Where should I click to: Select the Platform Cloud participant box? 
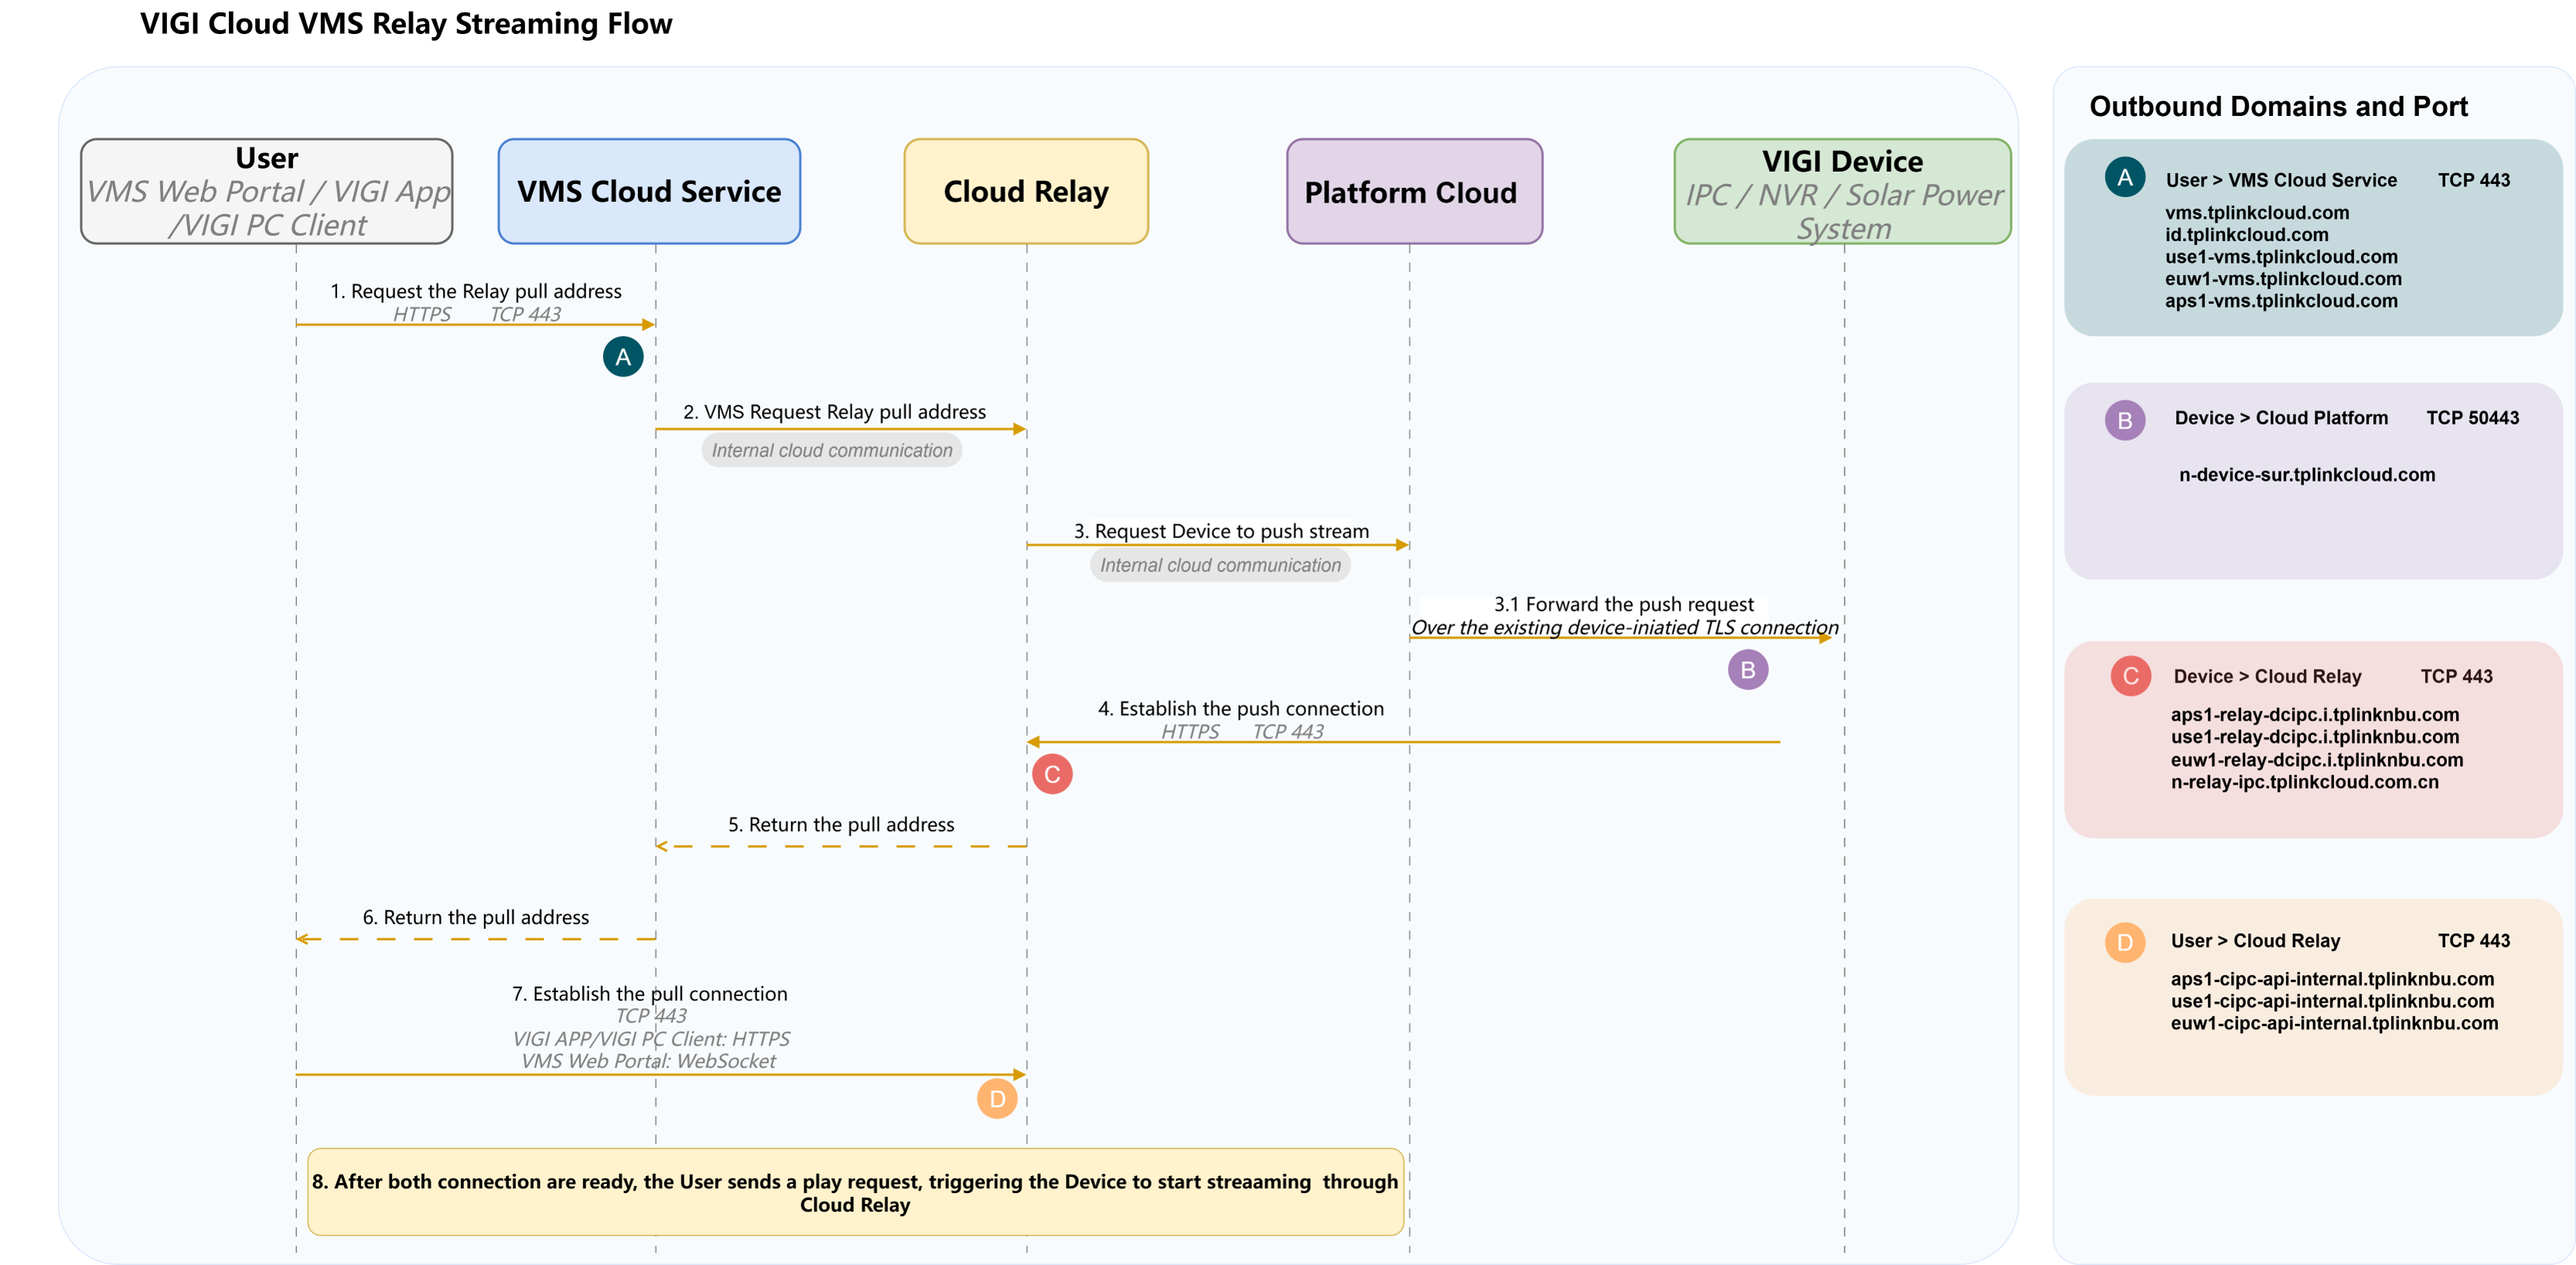pyautogui.click(x=1414, y=191)
